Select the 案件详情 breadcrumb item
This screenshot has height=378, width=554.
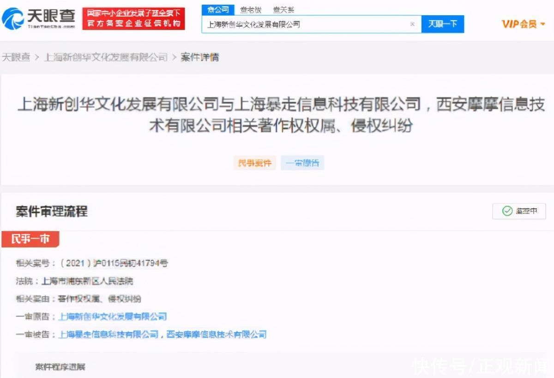(x=200, y=57)
